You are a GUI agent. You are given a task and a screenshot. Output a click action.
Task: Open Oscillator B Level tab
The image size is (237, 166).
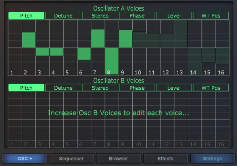point(174,88)
